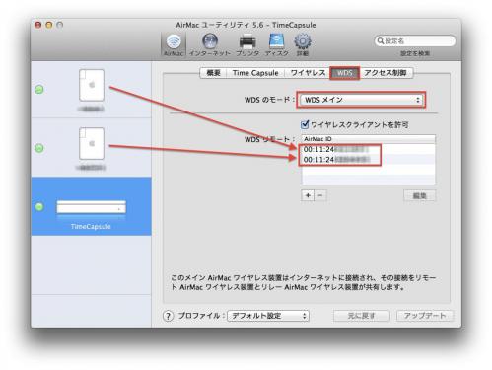
Task: Open the AirMac toolbar section
Action: click(x=174, y=45)
